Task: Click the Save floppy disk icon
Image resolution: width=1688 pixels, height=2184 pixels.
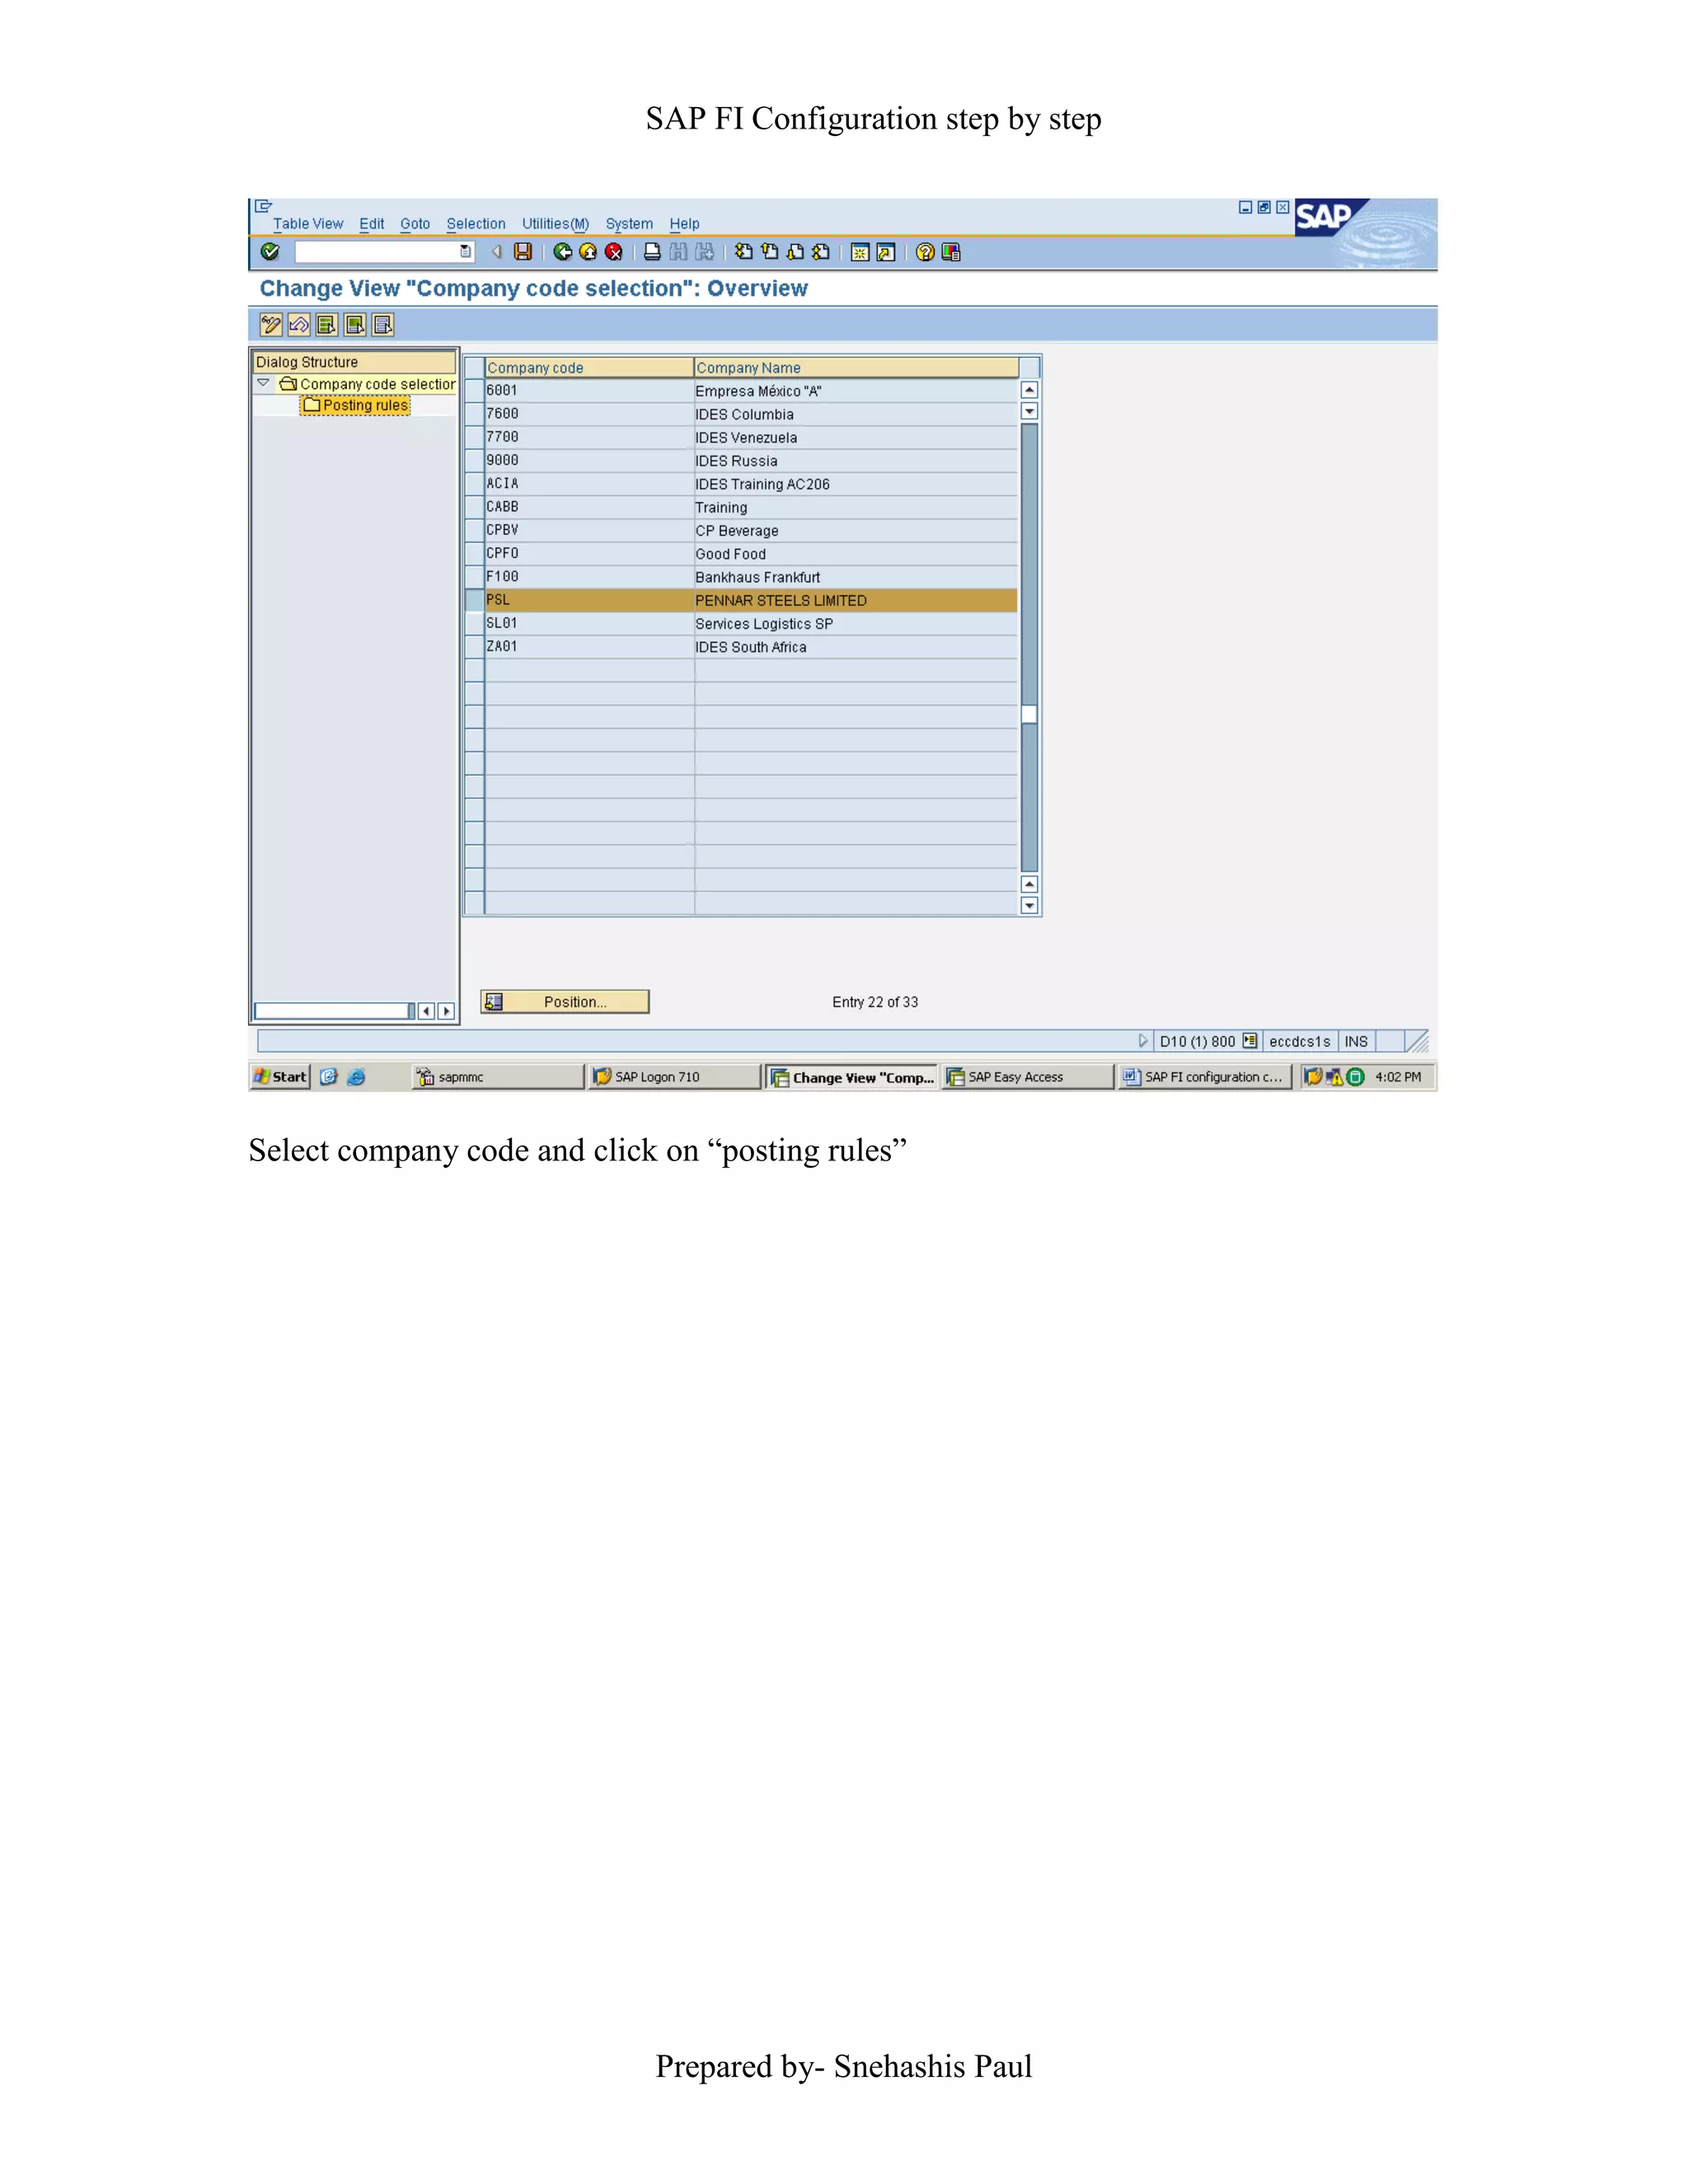Action: tap(523, 252)
